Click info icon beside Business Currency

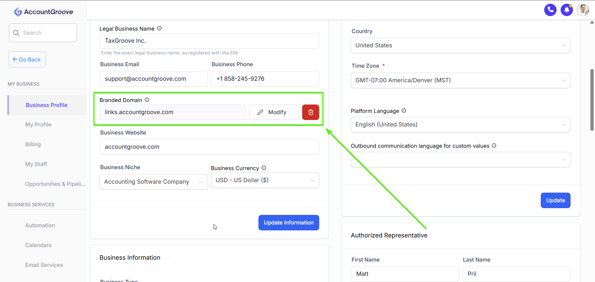click(264, 168)
